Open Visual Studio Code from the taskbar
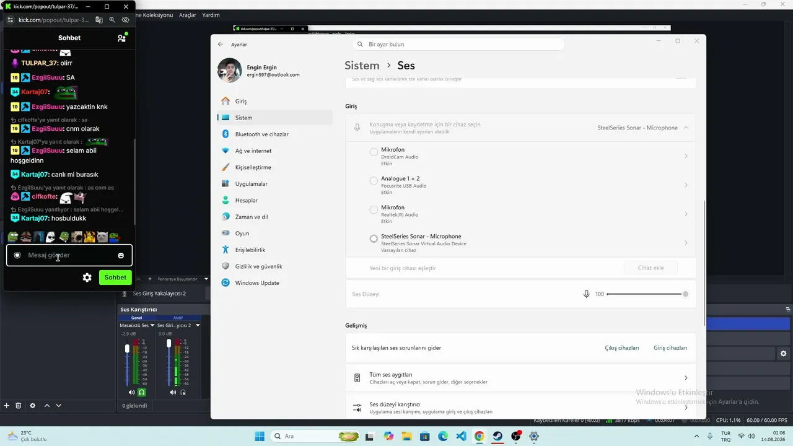 tap(461, 436)
